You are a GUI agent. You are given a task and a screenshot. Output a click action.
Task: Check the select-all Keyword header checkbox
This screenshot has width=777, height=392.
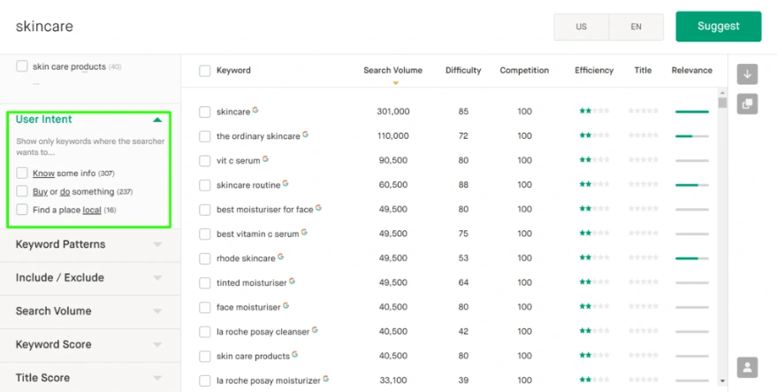click(205, 71)
